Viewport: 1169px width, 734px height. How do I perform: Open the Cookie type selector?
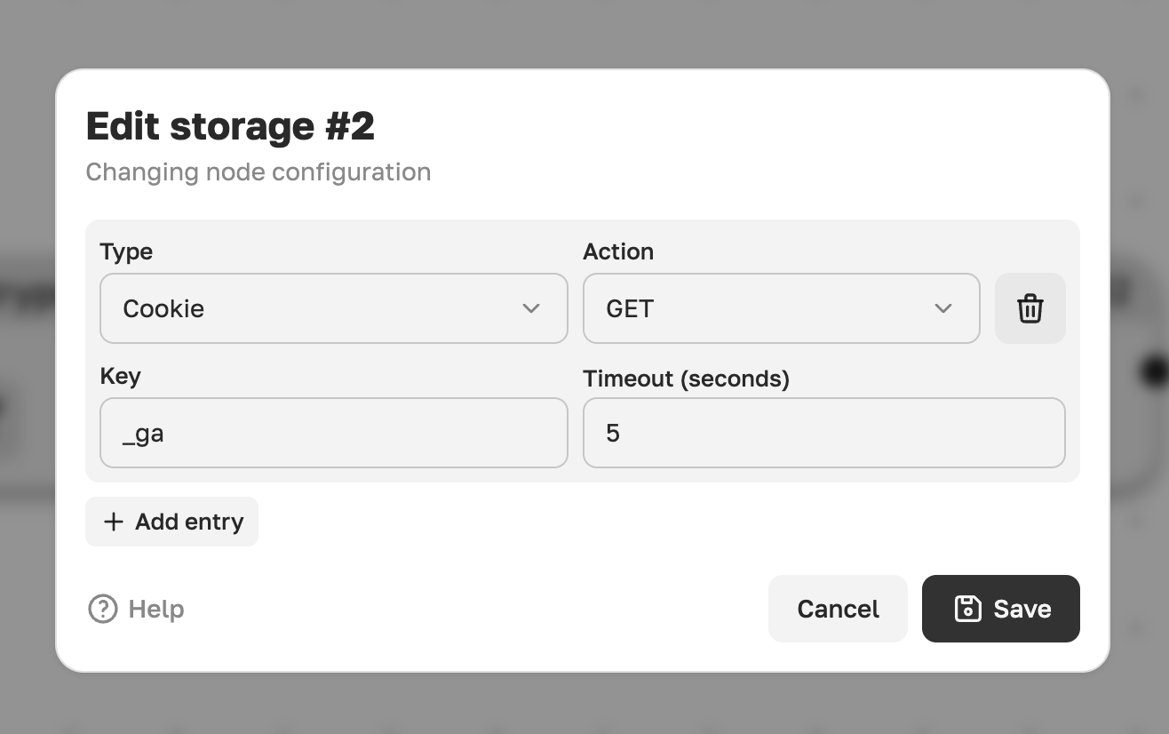click(334, 308)
